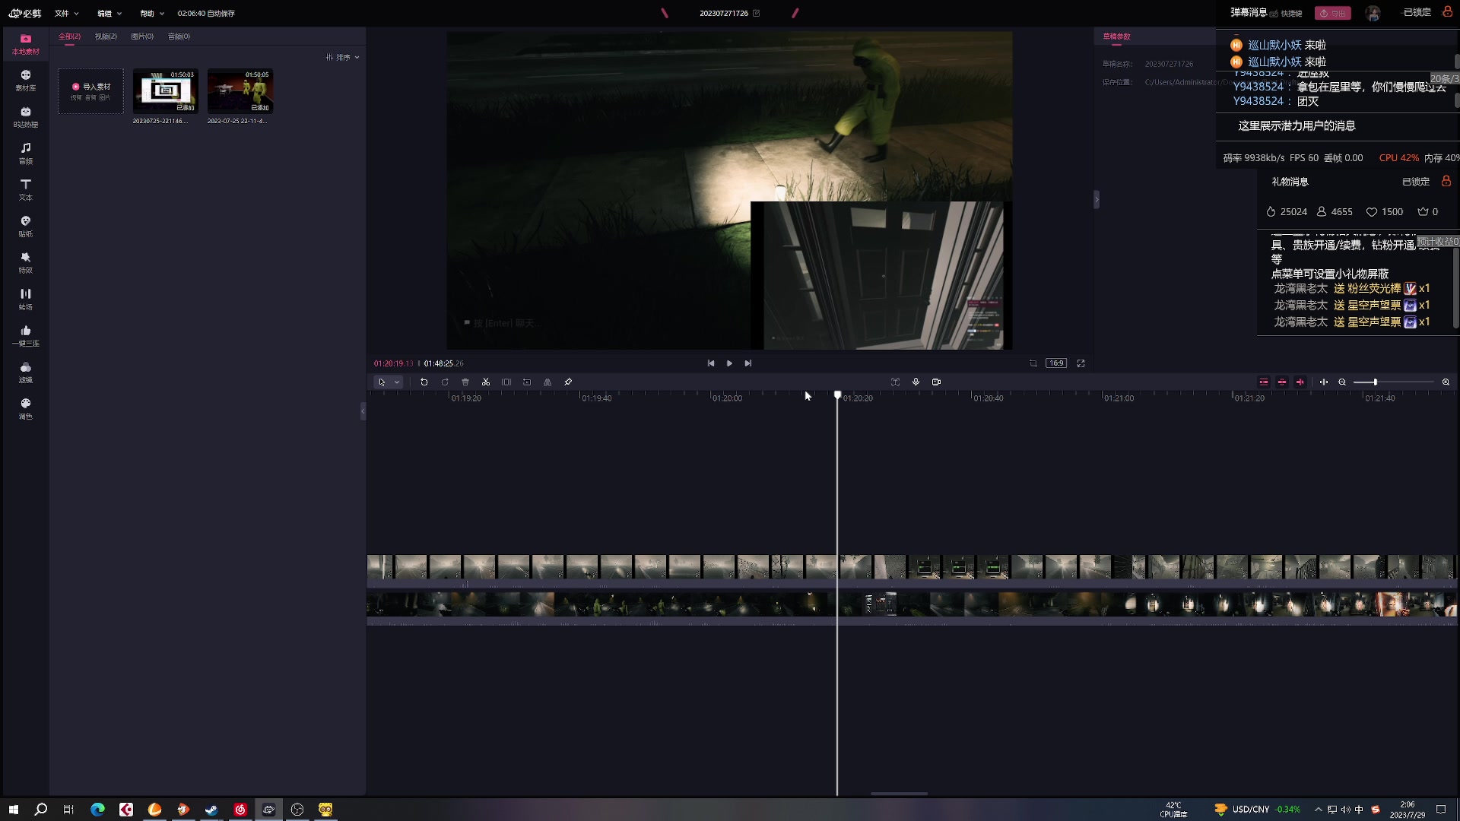Image resolution: width=1460 pixels, height=821 pixels.
Task: Click the 快捷键 shortcuts button
Action: point(1286,13)
